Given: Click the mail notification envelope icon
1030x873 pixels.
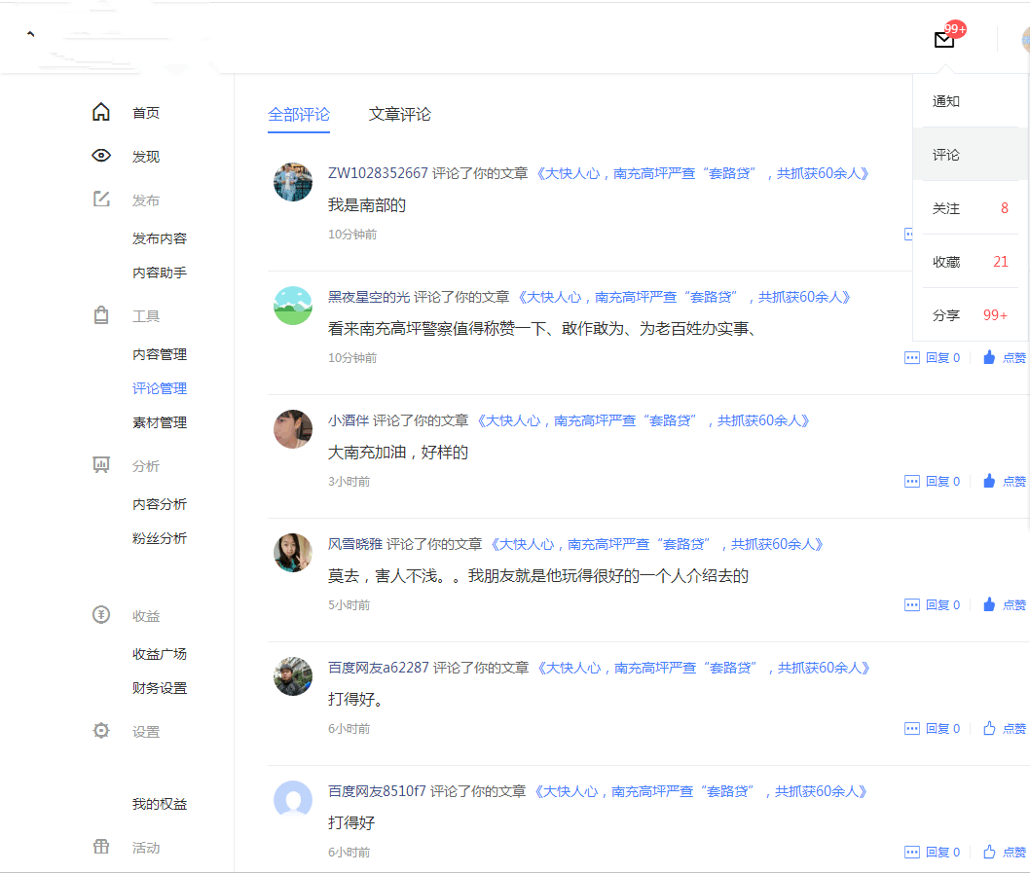Looking at the screenshot, I should (943, 40).
